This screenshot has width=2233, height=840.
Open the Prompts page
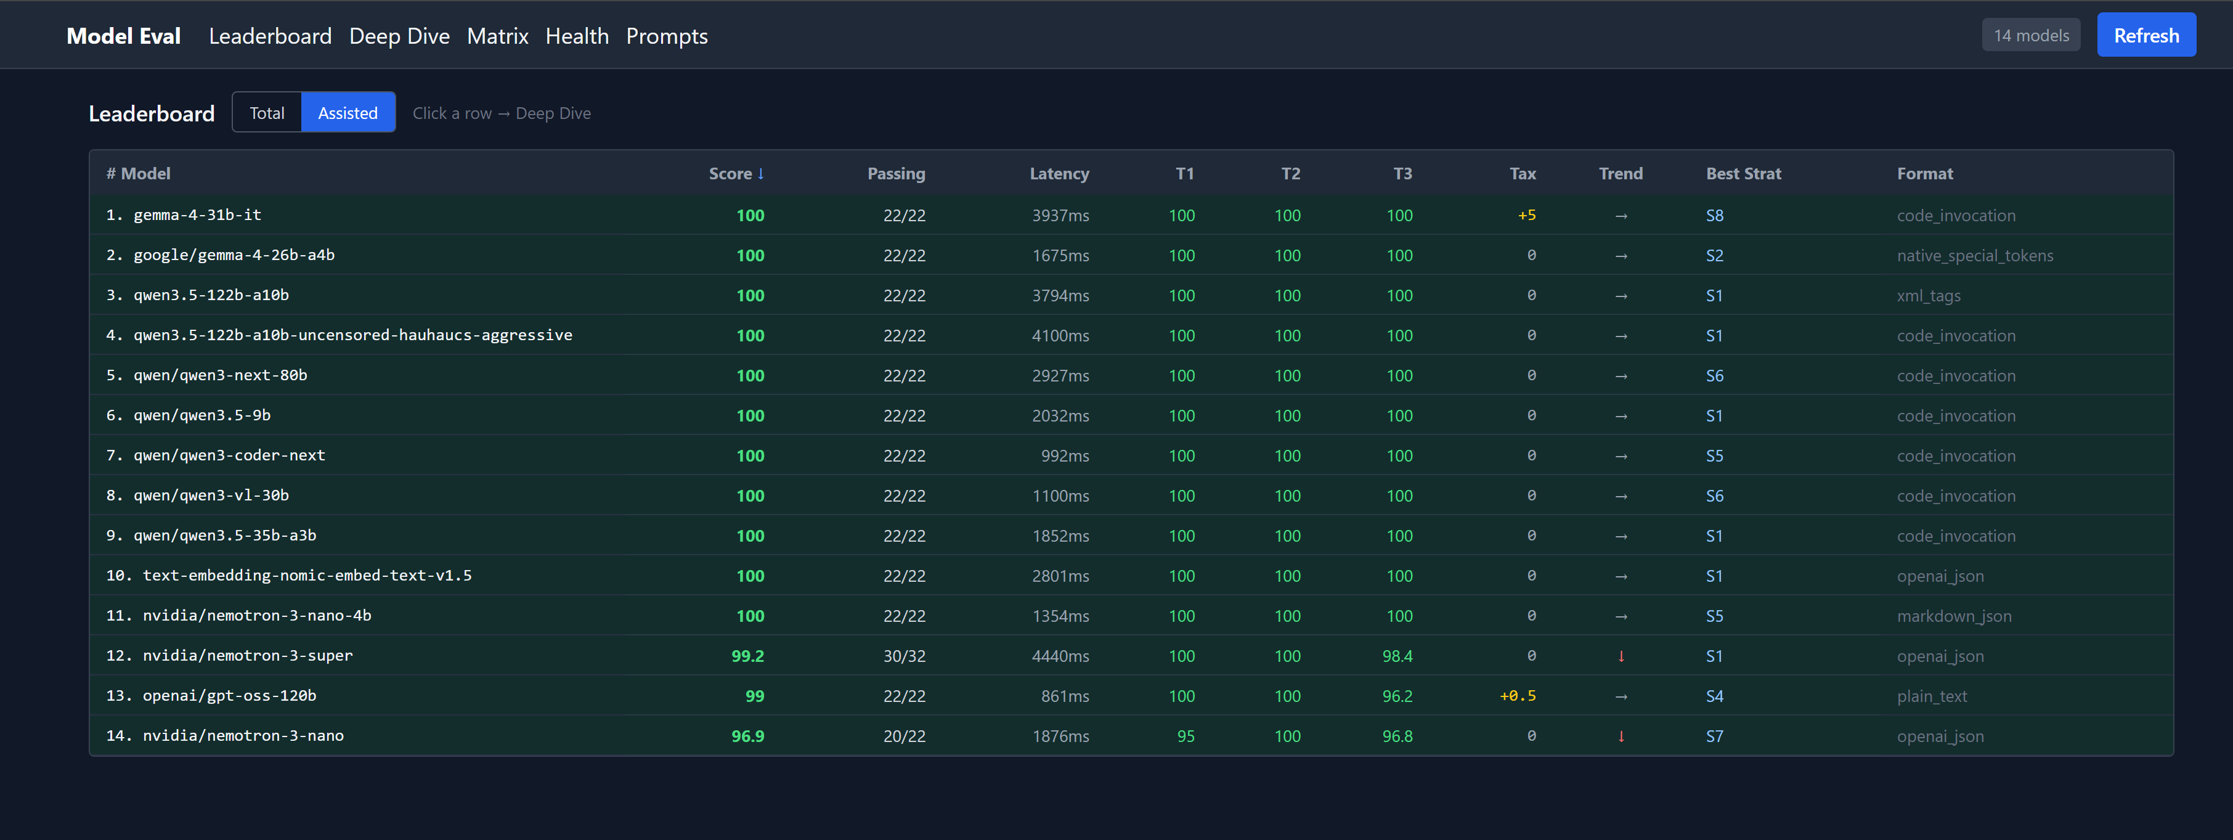click(x=667, y=36)
